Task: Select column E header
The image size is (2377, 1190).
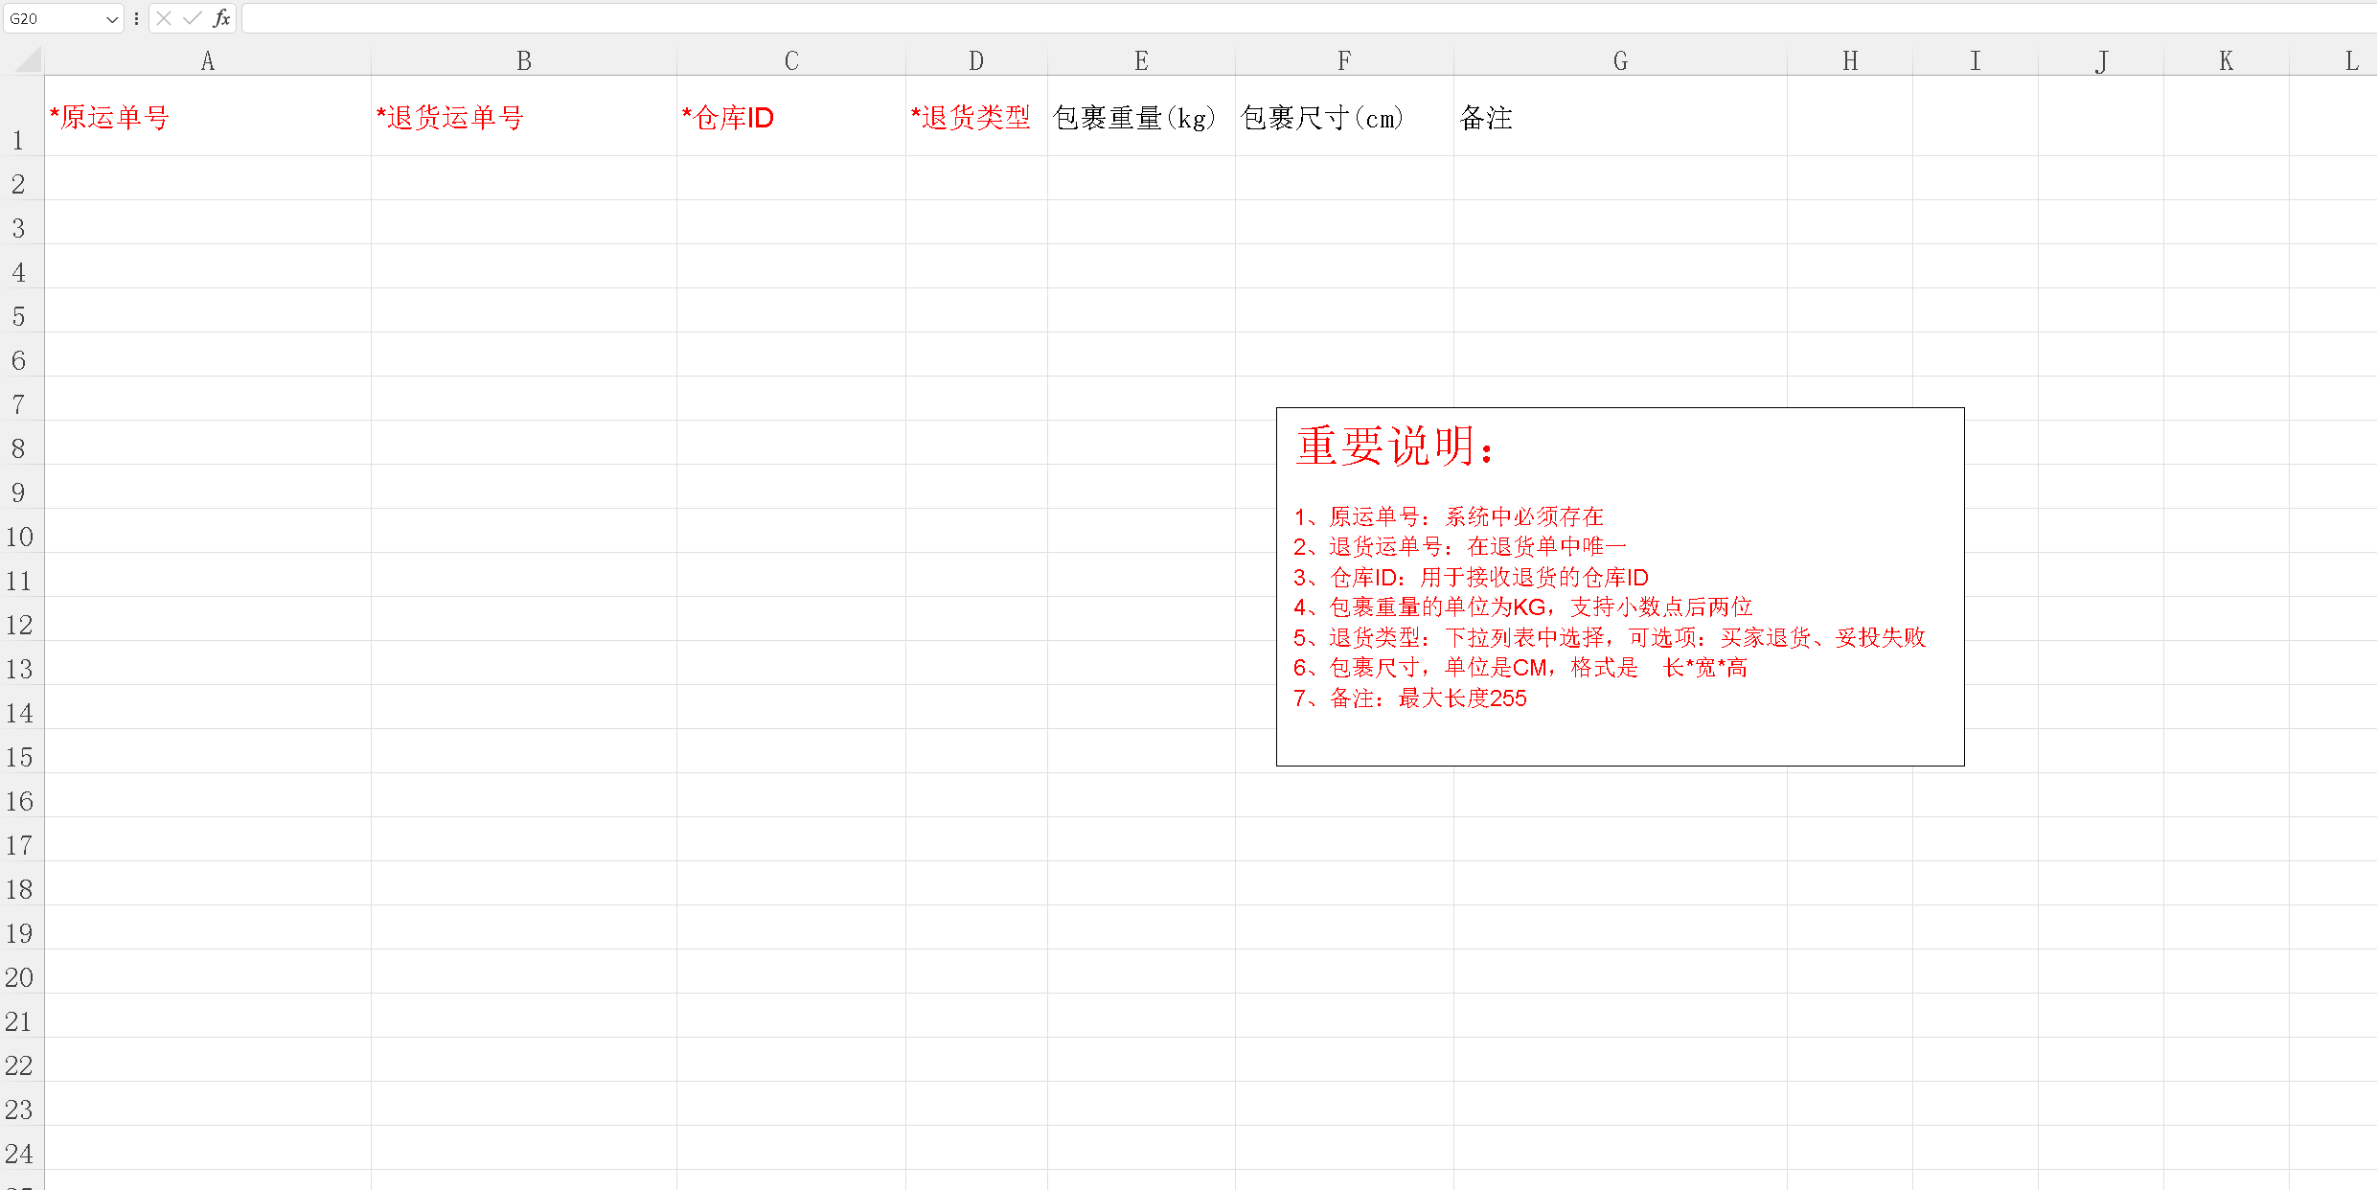Action: [x=1141, y=61]
